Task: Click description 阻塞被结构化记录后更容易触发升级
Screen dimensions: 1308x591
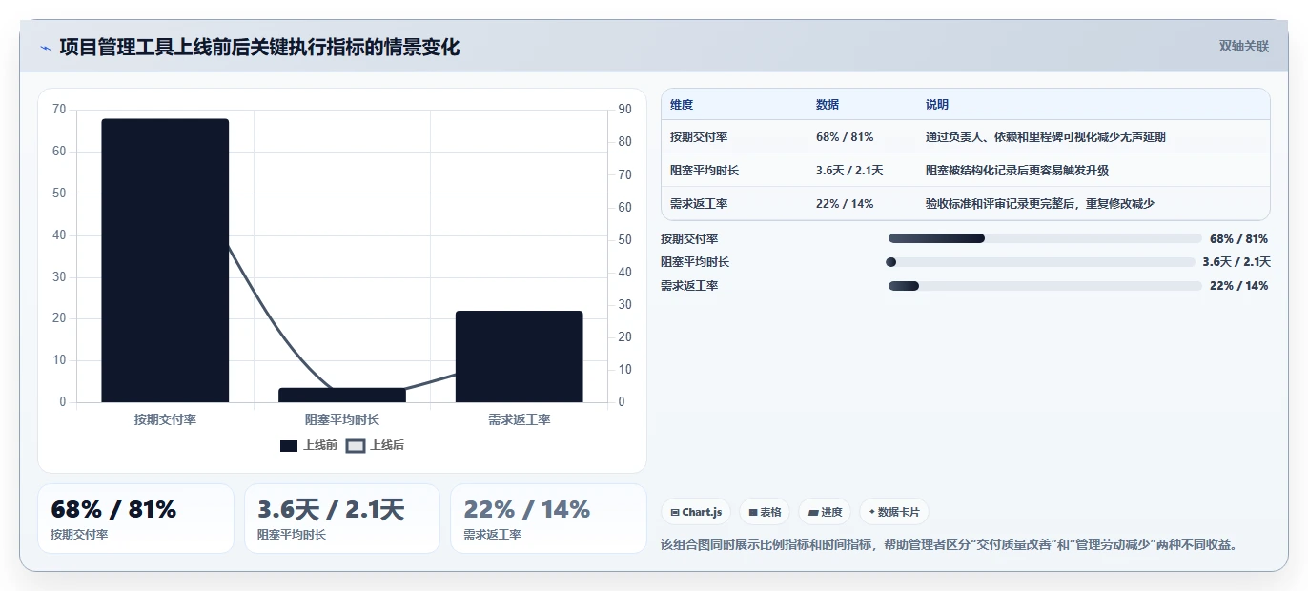Action: (1017, 171)
